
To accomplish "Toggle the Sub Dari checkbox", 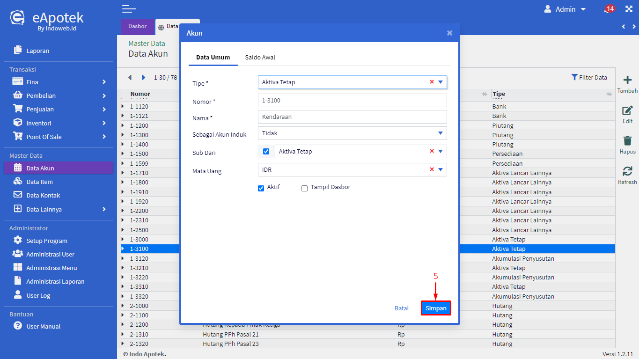I will 266,152.
